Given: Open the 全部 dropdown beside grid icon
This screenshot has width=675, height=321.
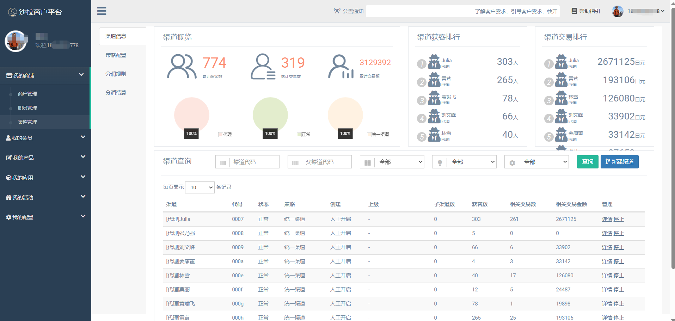Looking at the screenshot, I should click(x=399, y=162).
